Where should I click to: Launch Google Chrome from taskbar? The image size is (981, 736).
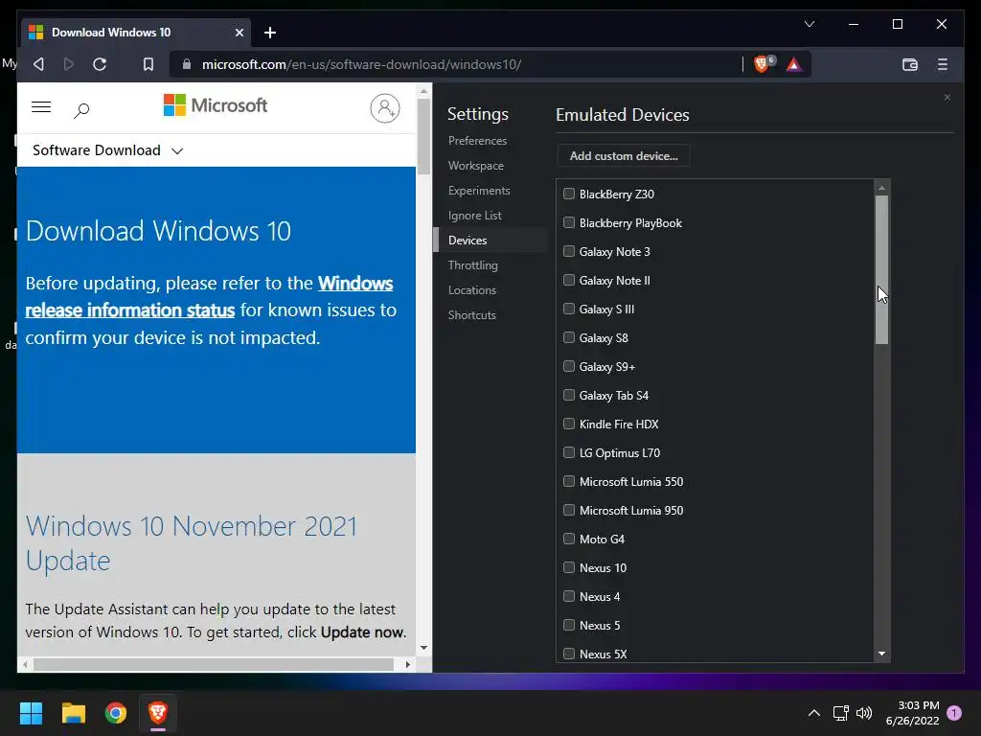point(116,713)
